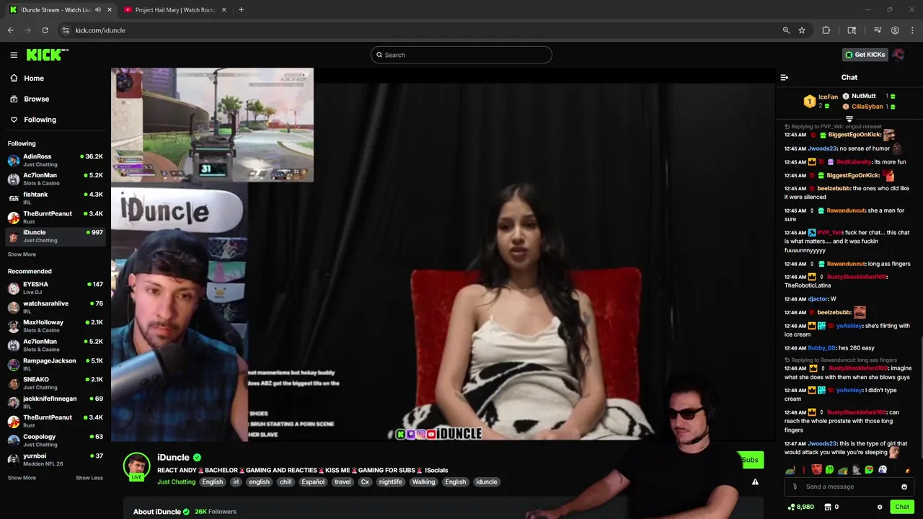Viewport: 923px width, 519px height.
Task: Click the browser zoom magnifier icon in address bar
Action: [786, 30]
